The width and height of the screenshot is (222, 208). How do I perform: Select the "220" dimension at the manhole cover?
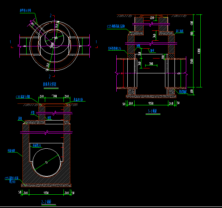tap(152, 18)
